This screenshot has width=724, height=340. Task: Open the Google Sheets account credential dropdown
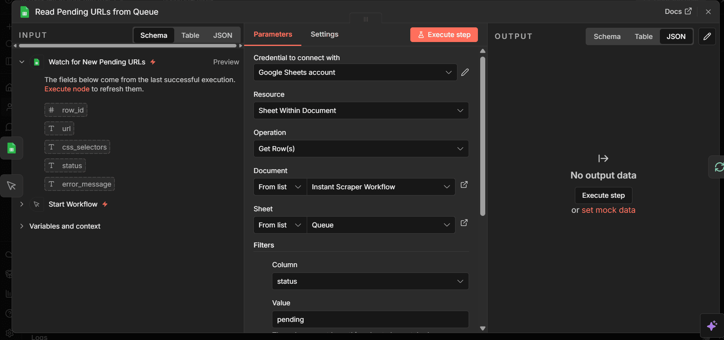tap(355, 72)
